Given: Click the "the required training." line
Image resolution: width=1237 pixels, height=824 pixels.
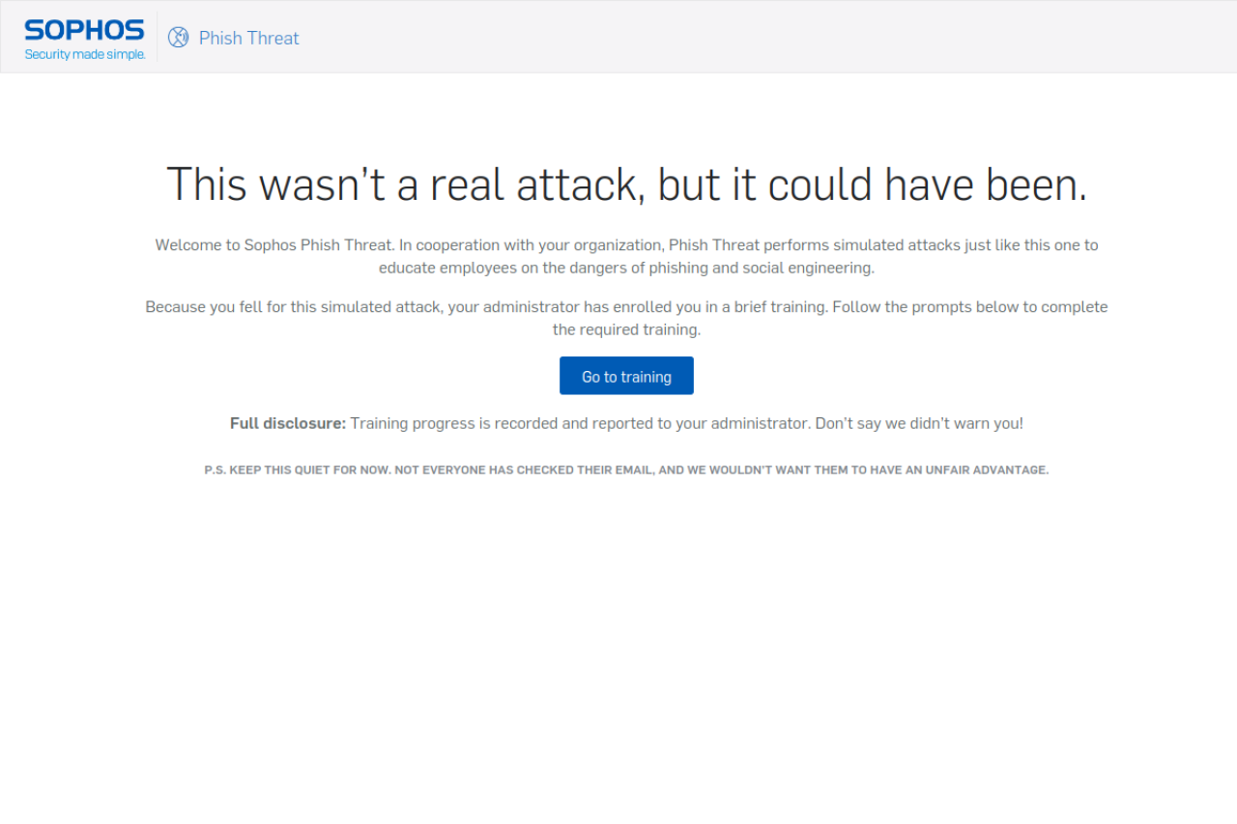Looking at the screenshot, I should click(x=626, y=329).
